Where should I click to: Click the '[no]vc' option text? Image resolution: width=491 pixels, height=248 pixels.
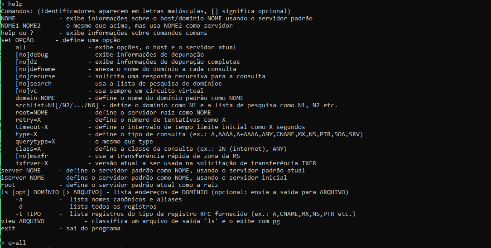pos(26,91)
